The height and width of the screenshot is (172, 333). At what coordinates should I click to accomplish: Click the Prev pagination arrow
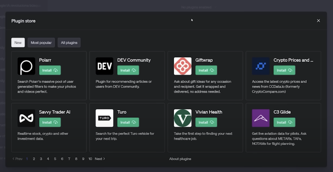click(x=17, y=159)
